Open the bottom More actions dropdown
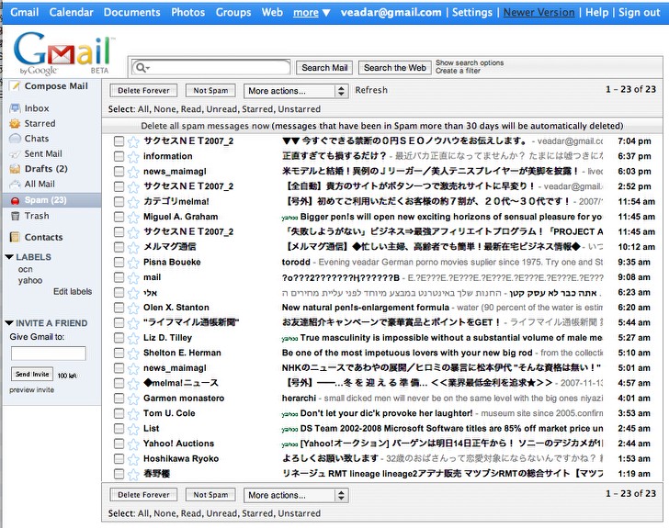 296,495
